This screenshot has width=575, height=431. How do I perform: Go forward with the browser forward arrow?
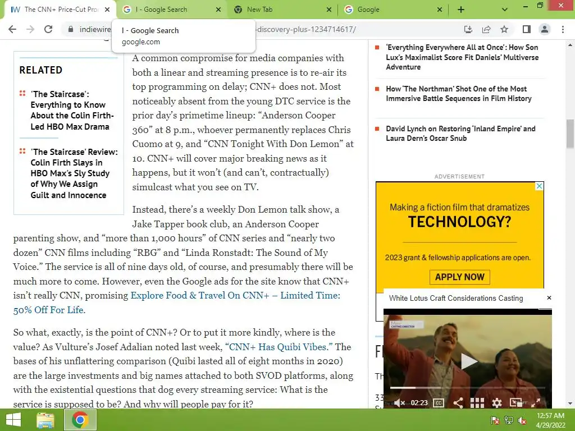tap(30, 29)
